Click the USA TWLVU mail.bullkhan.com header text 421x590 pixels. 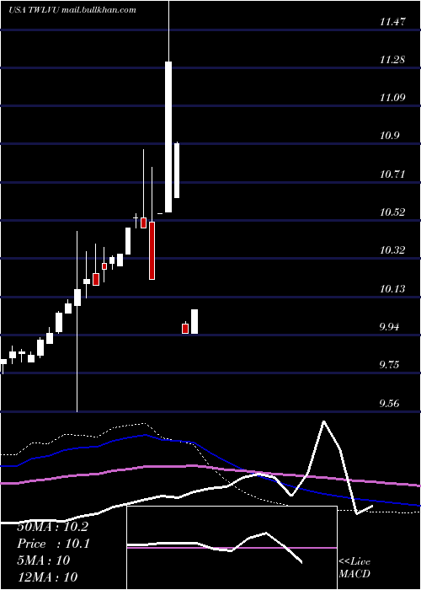pyautogui.click(x=72, y=10)
